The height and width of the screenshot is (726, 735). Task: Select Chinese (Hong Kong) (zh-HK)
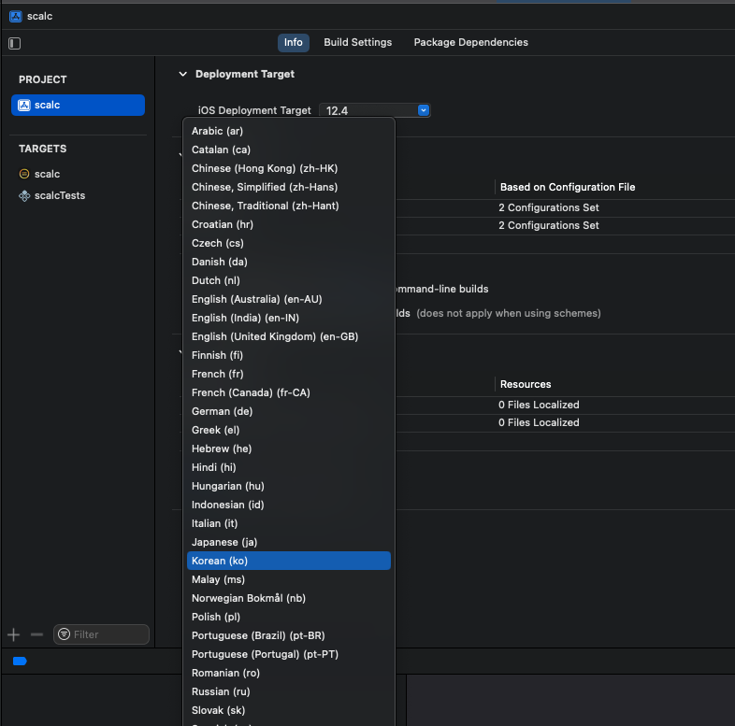coord(289,168)
